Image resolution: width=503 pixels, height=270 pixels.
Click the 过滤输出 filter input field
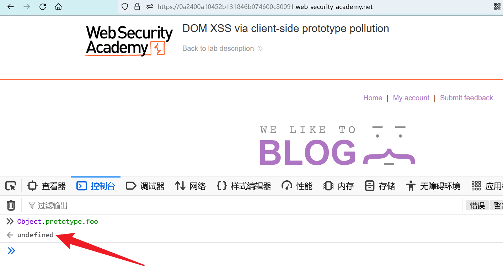[x=242, y=205]
